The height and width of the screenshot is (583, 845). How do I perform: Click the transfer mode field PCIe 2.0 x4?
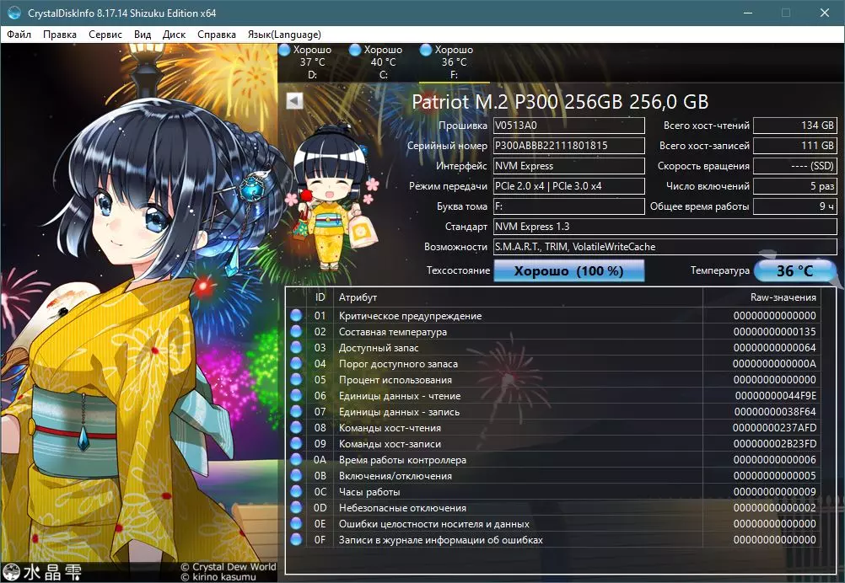coord(568,185)
